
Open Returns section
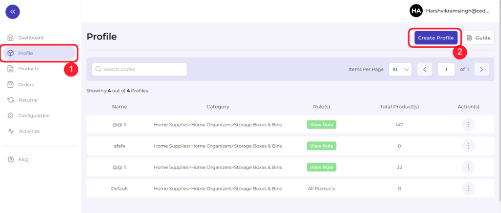click(x=28, y=100)
